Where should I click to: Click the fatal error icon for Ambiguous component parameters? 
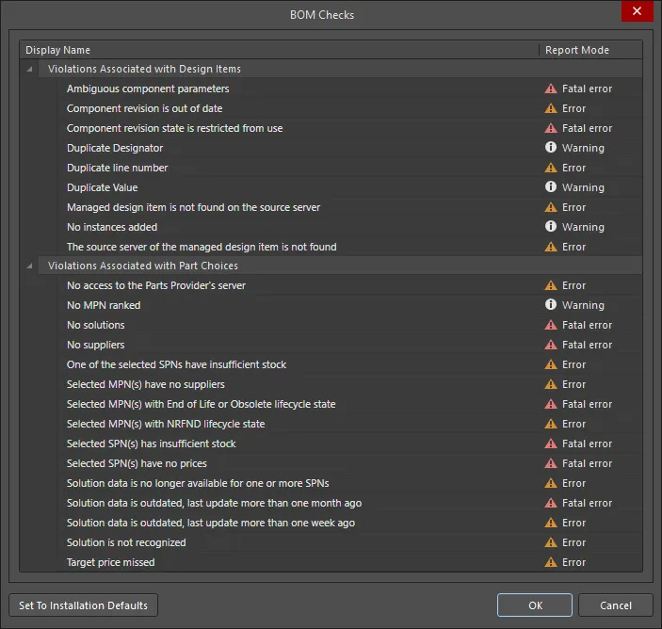[551, 89]
